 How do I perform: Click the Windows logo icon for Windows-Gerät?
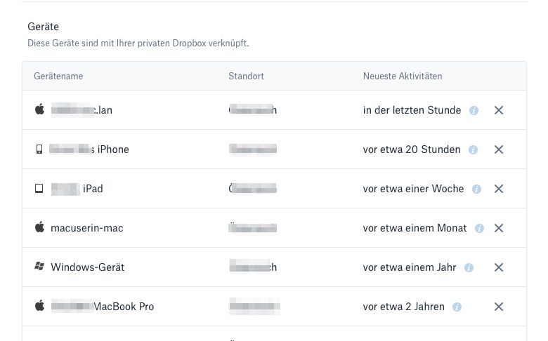click(x=39, y=267)
